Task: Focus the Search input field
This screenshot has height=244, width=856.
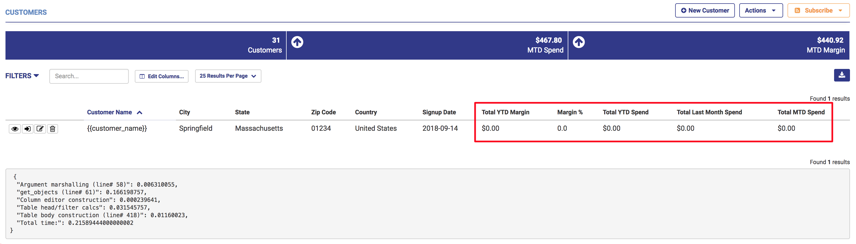Action: [89, 76]
